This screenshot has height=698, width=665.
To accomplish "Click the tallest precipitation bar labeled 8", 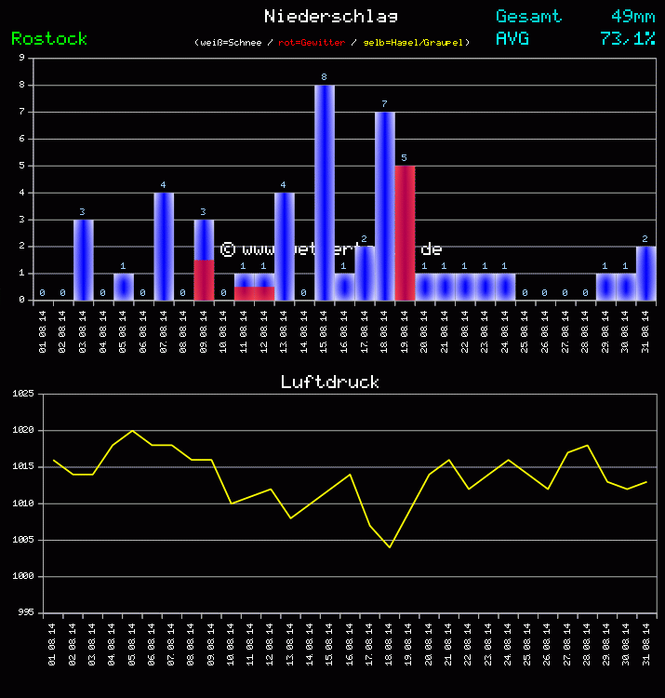I will pyautogui.click(x=324, y=192).
